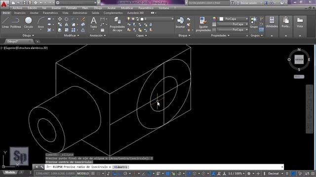
Task: Toggle layer freeze sun icon
Action: pos(133,19)
